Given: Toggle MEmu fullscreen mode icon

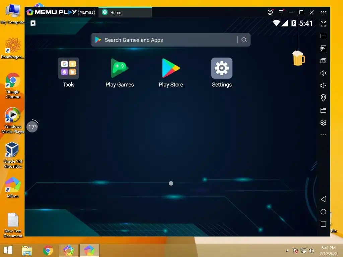Looking at the screenshot, I should click(323, 24).
